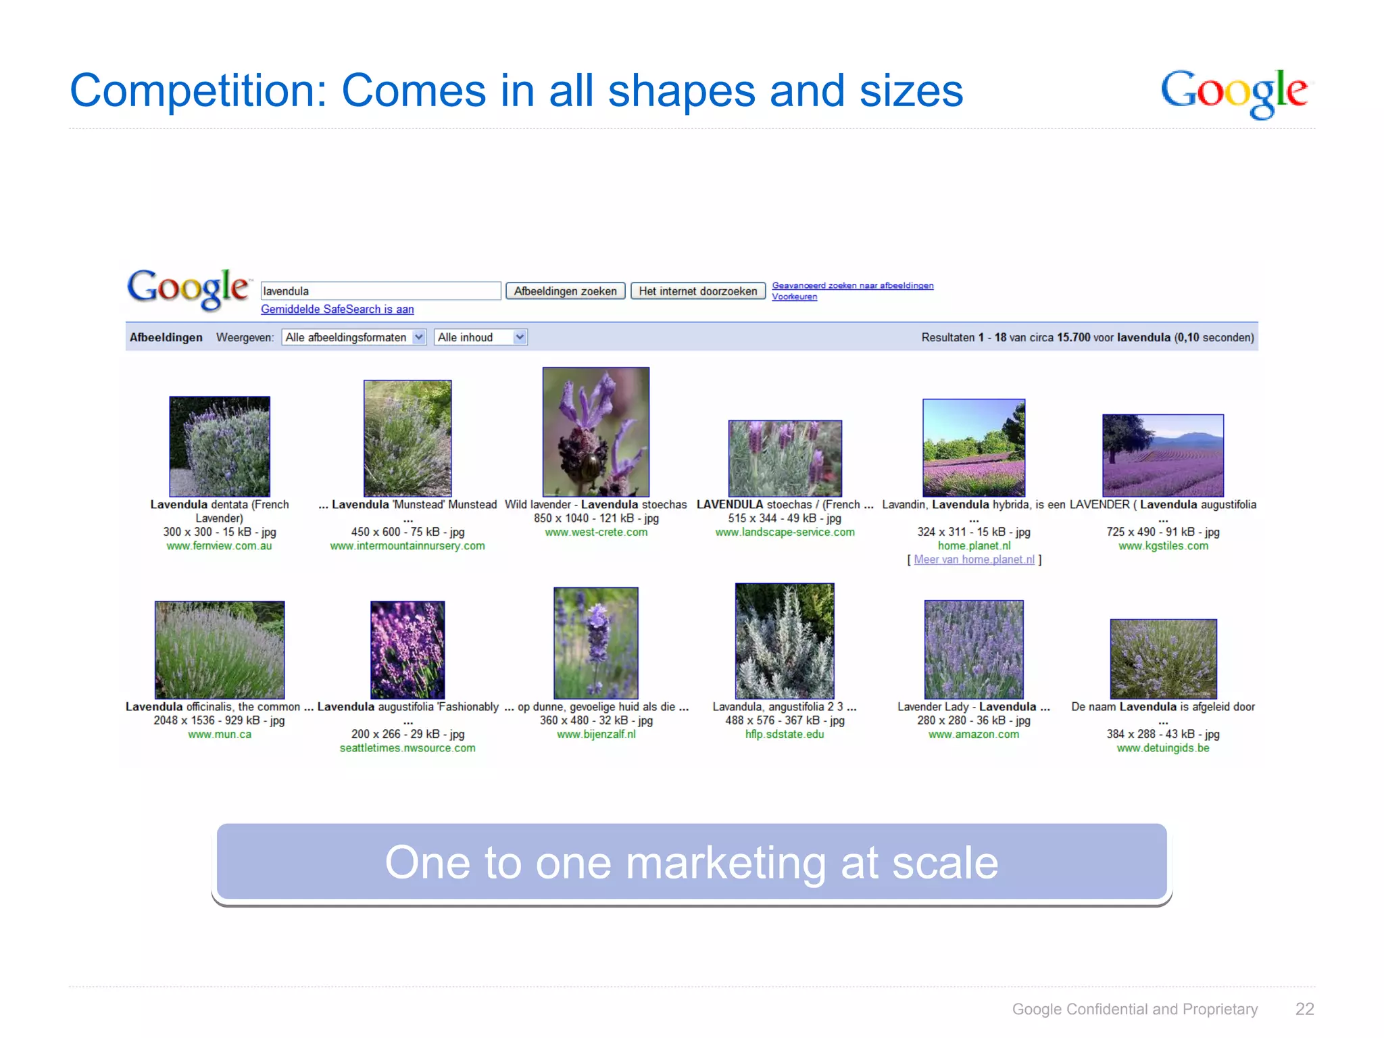Image resolution: width=1384 pixels, height=1038 pixels.
Task: Open the Fashionably augustifolia purple thumbnail
Action: (407, 649)
